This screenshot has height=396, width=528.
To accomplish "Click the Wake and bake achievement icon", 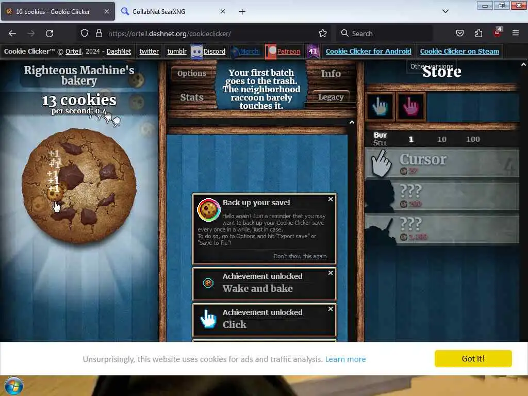I will [208, 283].
